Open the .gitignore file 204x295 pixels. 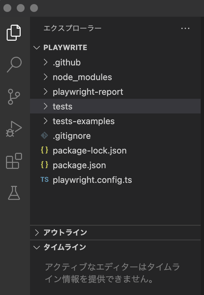coord(72,136)
